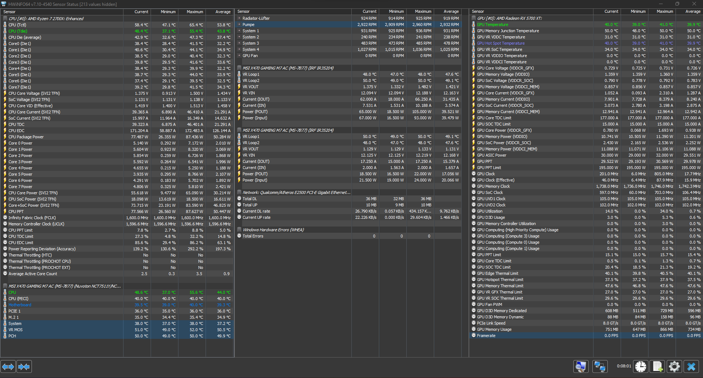
Task: Click the lightning bolt icon beside CPU Package Power
Action: coord(5,137)
